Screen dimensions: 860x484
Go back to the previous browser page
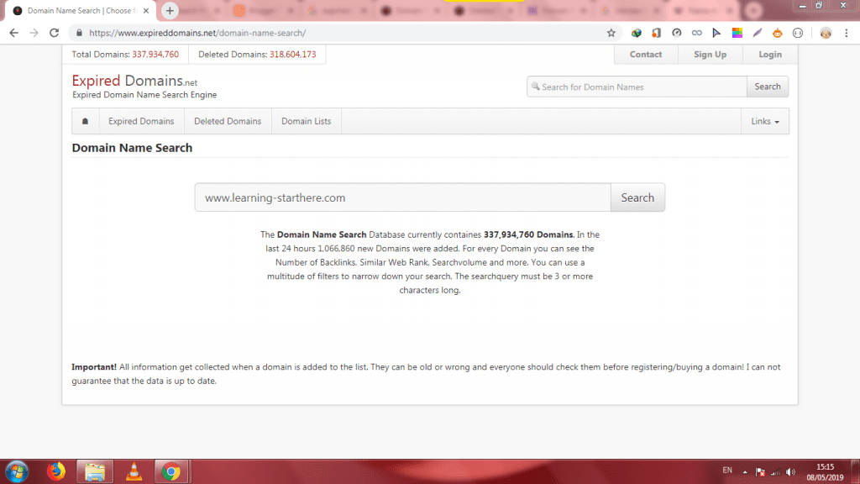13,33
